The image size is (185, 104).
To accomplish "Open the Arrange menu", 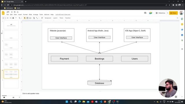I will pos(36,14).
